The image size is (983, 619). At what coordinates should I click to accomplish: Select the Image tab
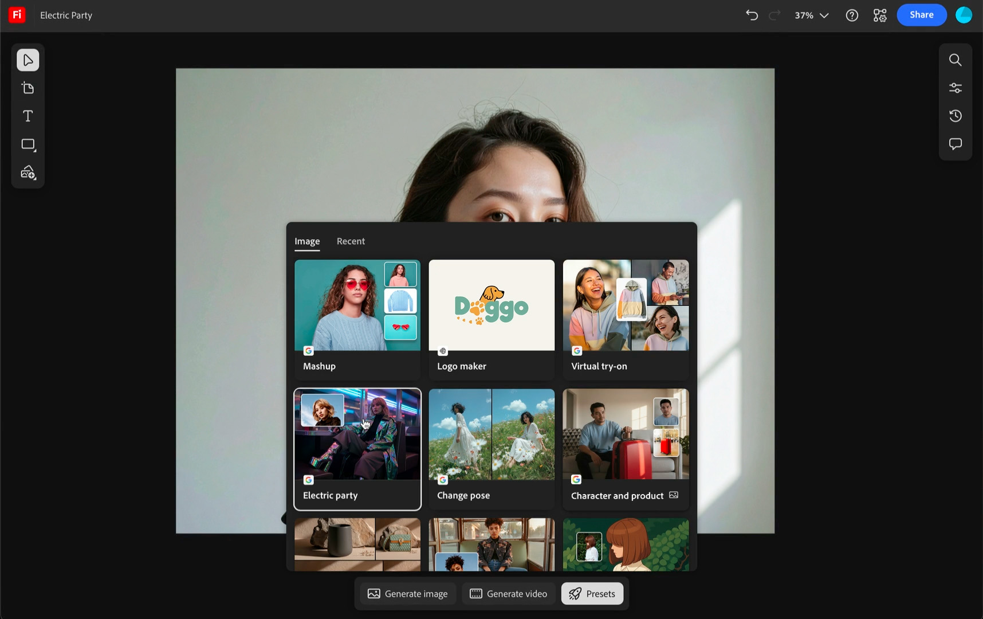click(x=307, y=241)
